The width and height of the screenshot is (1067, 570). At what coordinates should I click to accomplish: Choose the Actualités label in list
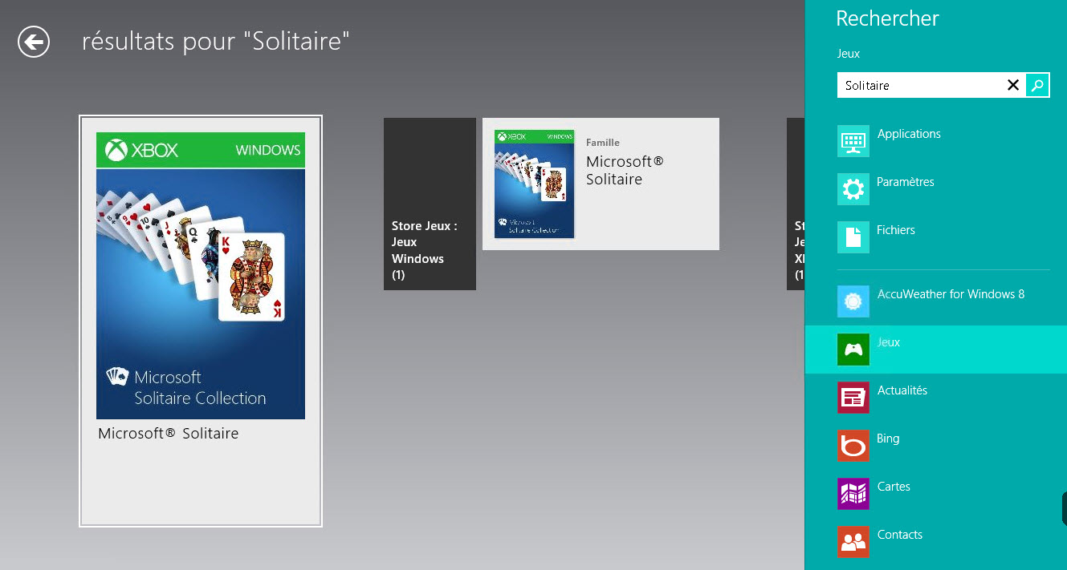point(902,390)
